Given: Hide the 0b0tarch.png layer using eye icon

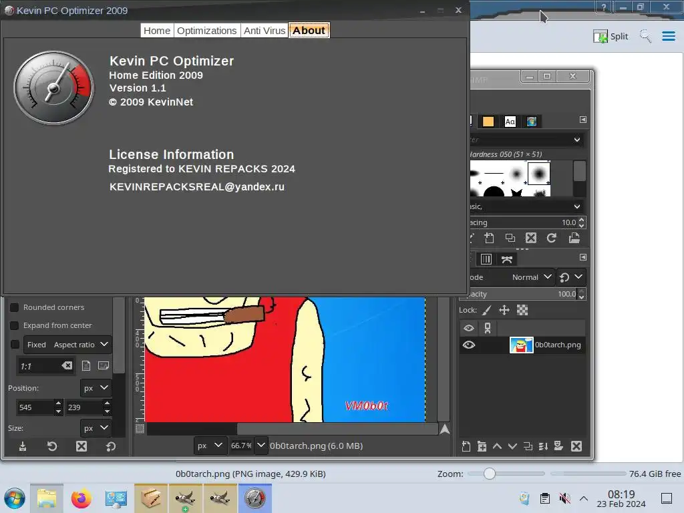Looking at the screenshot, I should (469, 345).
